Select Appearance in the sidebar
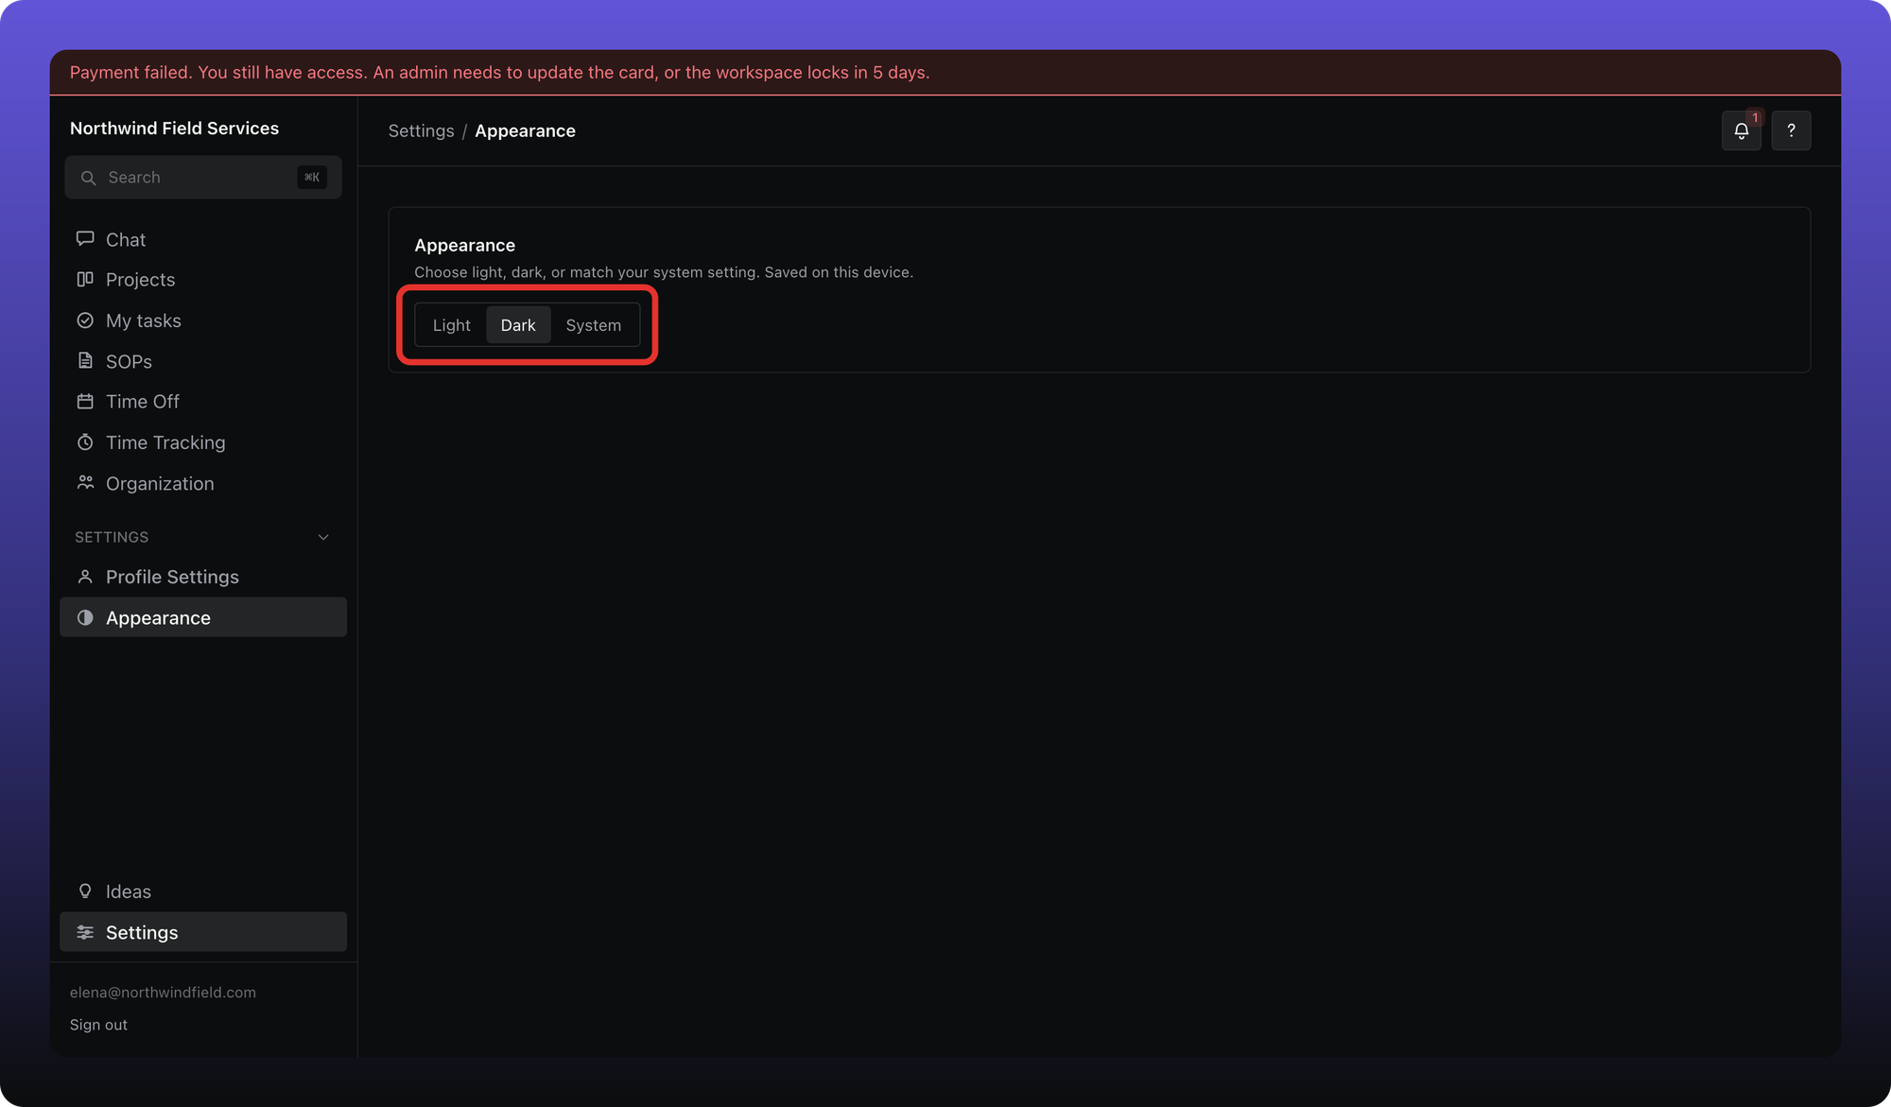The height and width of the screenshot is (1107, 1891). tap(203, 617)
